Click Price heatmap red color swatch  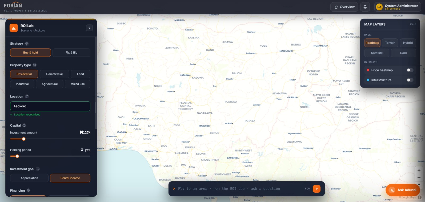click(368, 70)
